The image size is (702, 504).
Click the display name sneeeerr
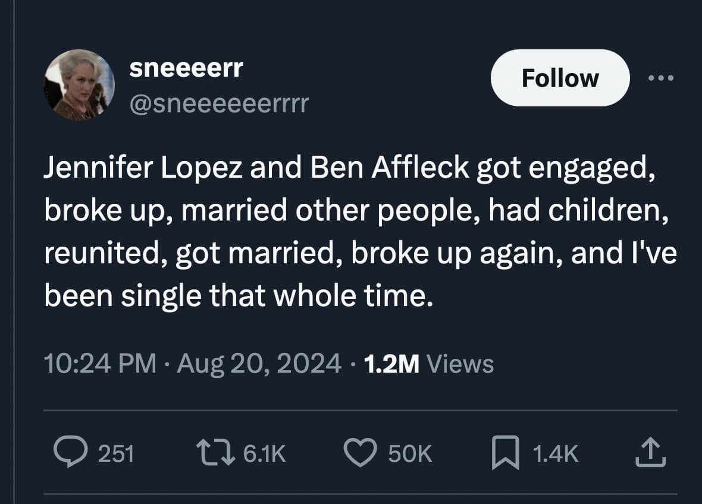[186, 68]
